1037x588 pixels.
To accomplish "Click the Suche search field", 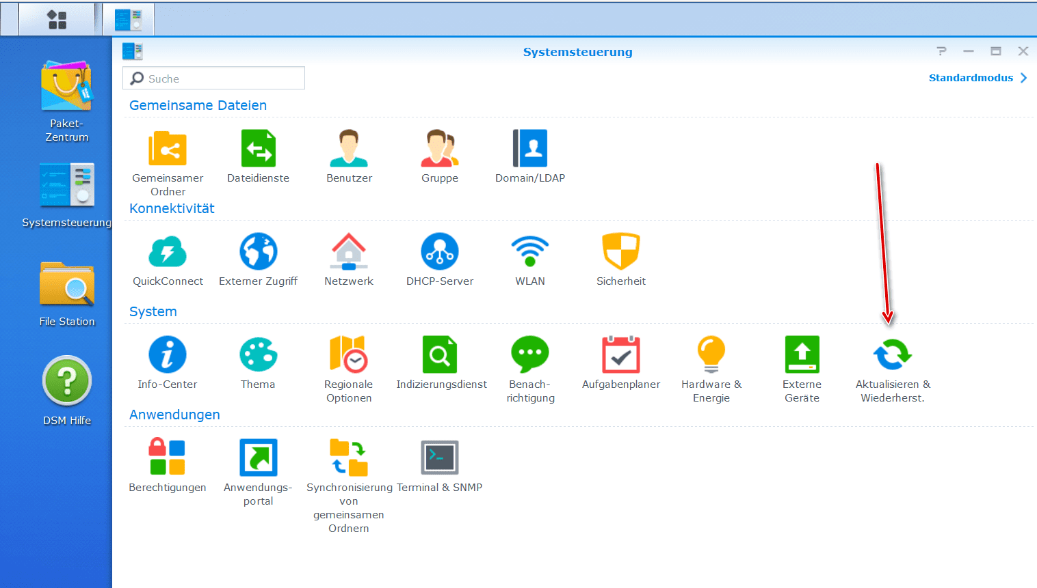I will 214,78.
